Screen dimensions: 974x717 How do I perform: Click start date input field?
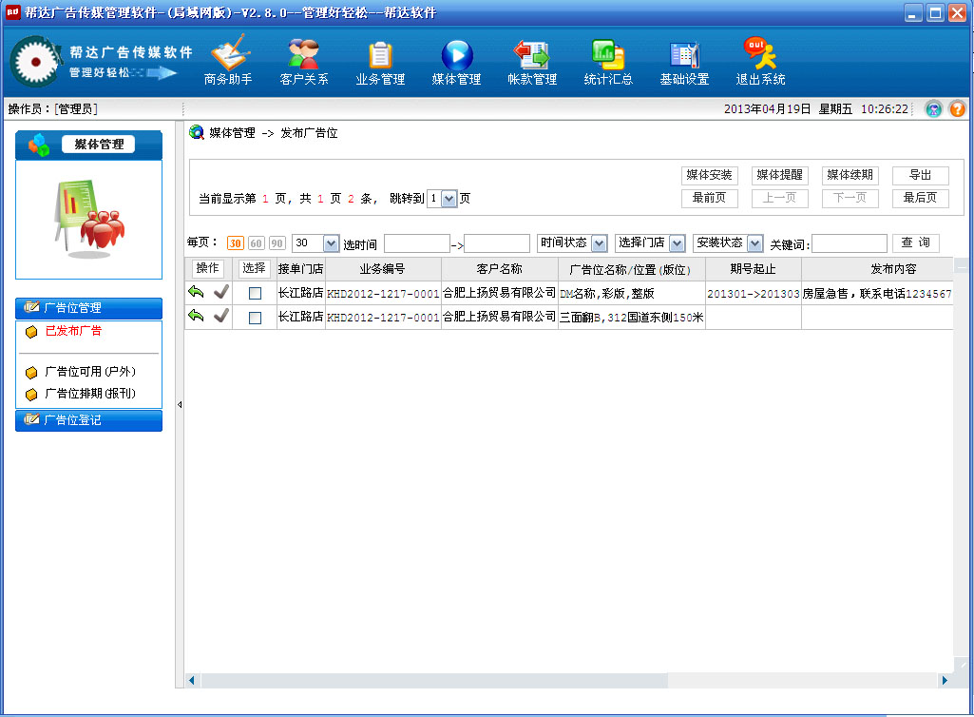coord(417,243)
